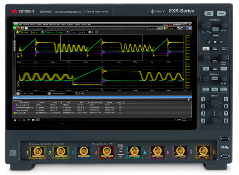Click the Protocol Decode key
This screenshot has height=175, width=239.
point(224,89)
